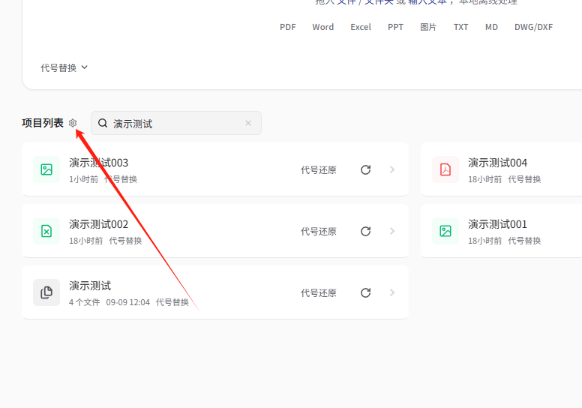Viewport: 582px width, 408px height.
Task: Open project list settings gear
Action: pyautogui.click(x=73, y=123)
